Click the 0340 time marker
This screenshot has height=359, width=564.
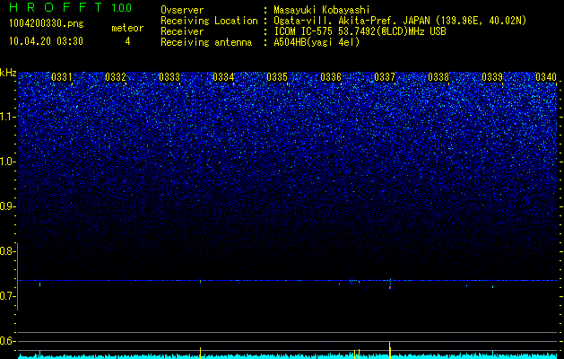coord(546,77)
